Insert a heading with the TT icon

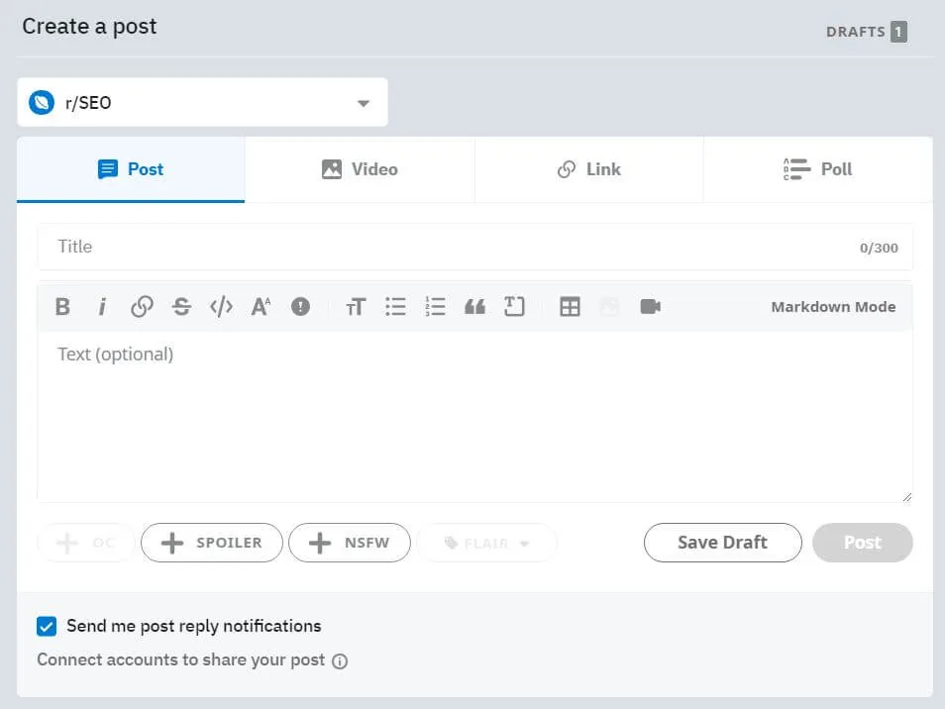click(356, 307)
